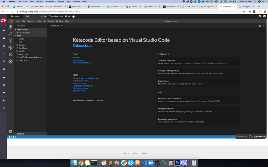Open .bashrc in the explorer
This screenshot has width=268, height=167.
[x=22, y=45]
